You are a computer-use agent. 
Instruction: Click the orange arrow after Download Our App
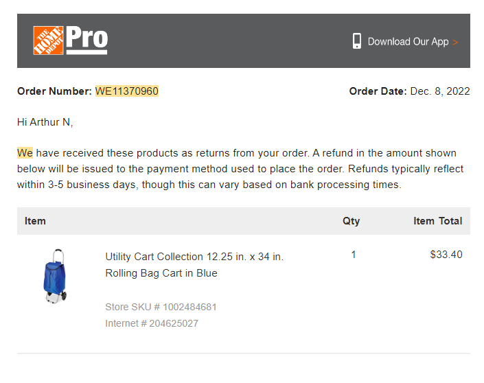point(455,43)
